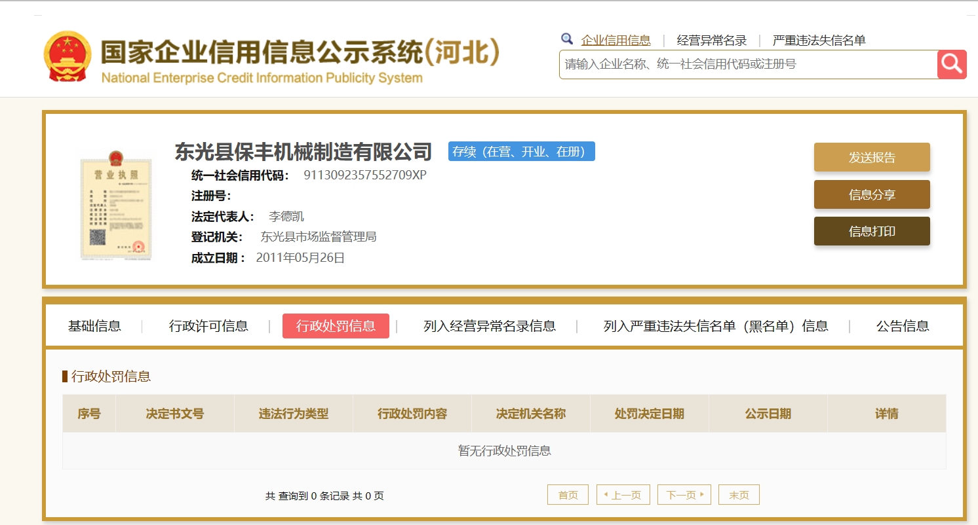Click the 暂无行政处罚信息 empty table message
This screenshot has width=978, height=525.
[x=504, y=450]
